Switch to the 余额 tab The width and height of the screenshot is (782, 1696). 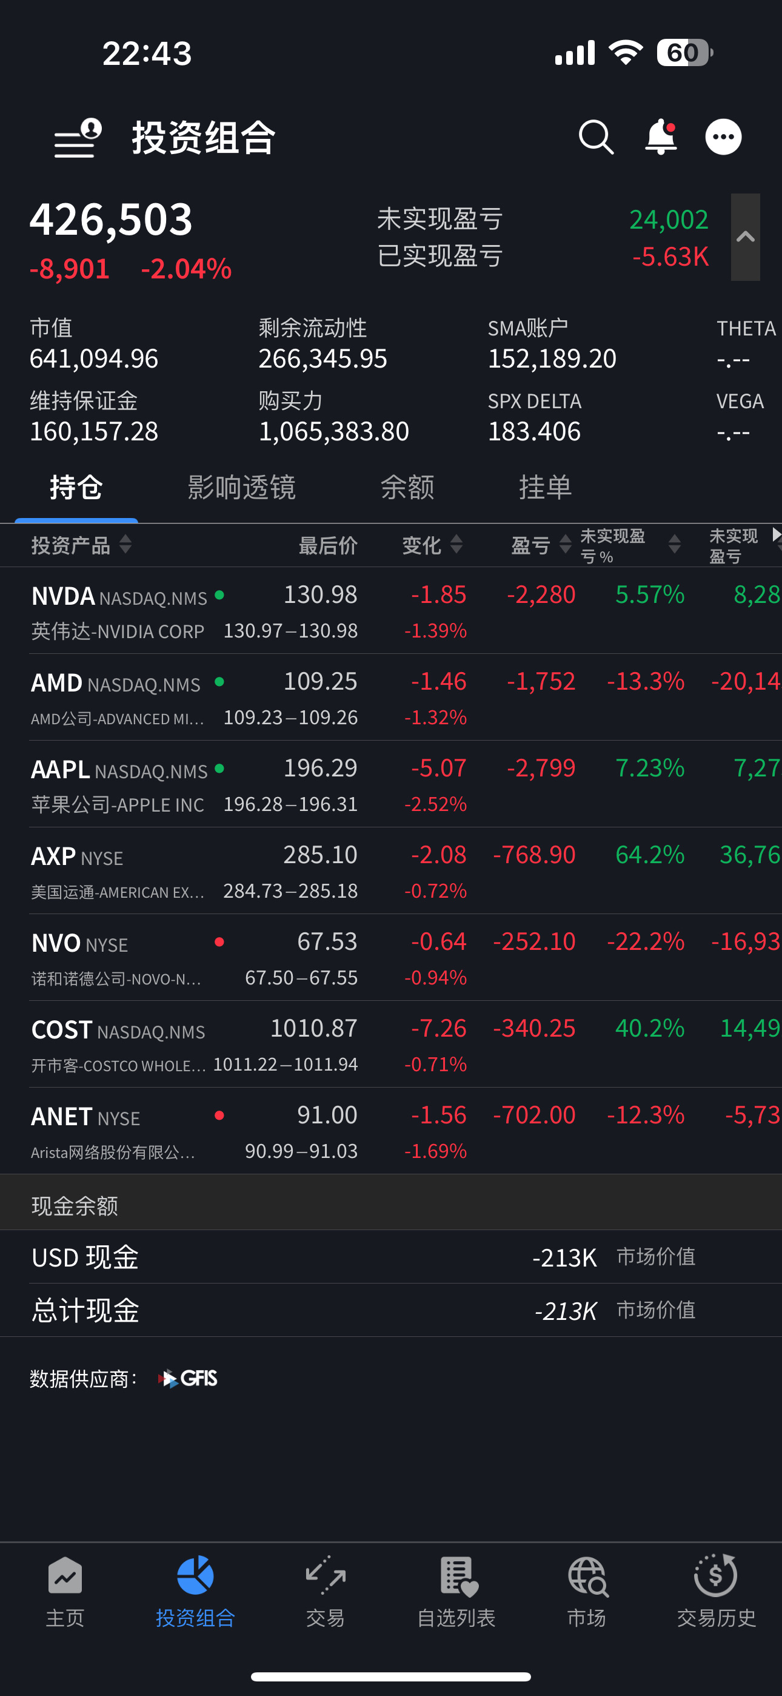[x=407, y=488]
